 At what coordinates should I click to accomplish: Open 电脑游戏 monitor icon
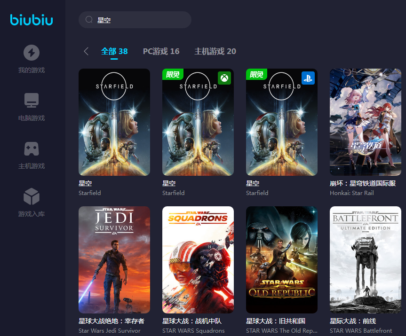pos(32,100)
